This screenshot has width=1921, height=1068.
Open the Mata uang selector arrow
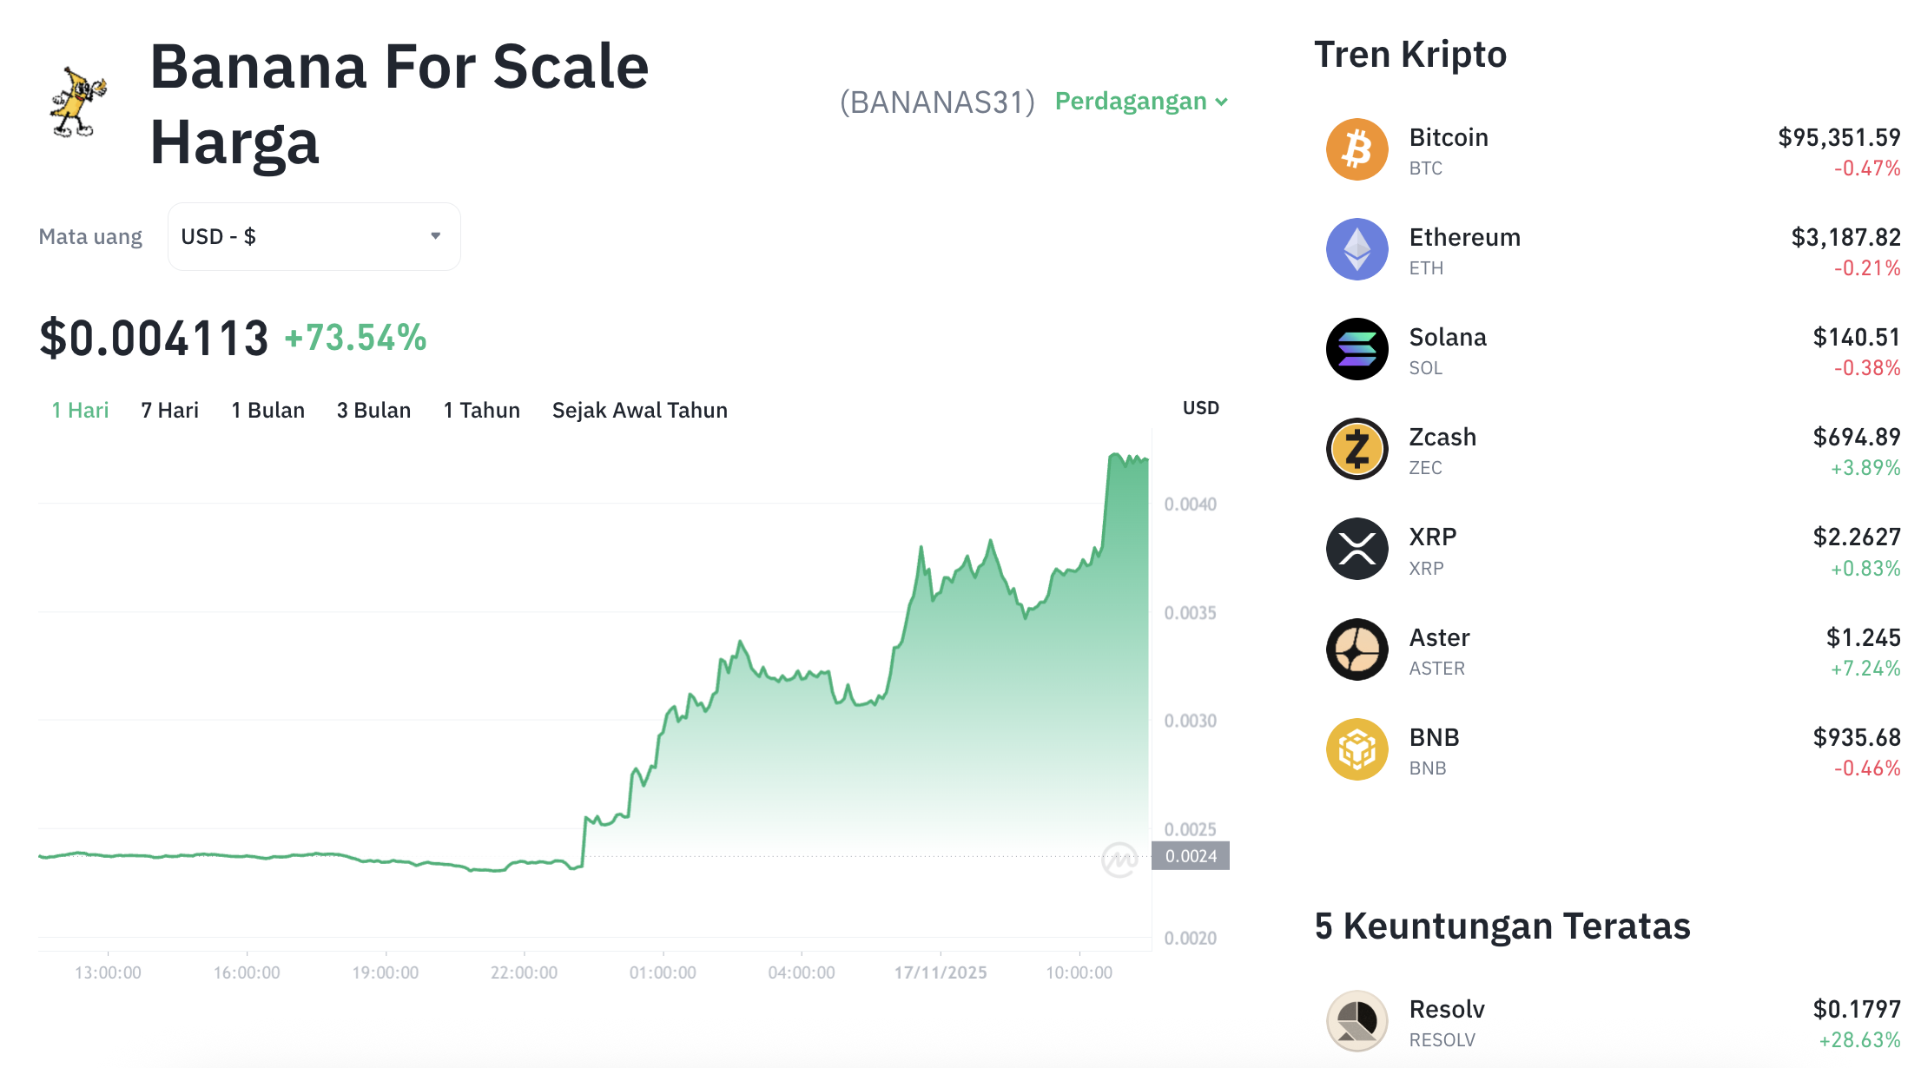coord(435,235)
